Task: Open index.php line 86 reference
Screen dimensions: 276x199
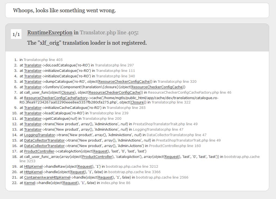Action: 116,183
